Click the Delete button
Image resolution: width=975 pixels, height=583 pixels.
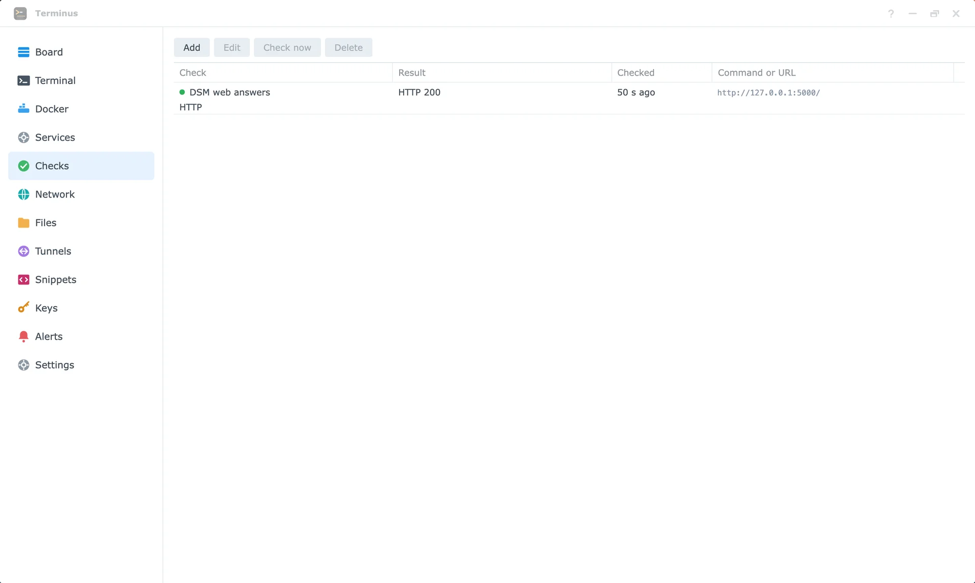[348, 47]
